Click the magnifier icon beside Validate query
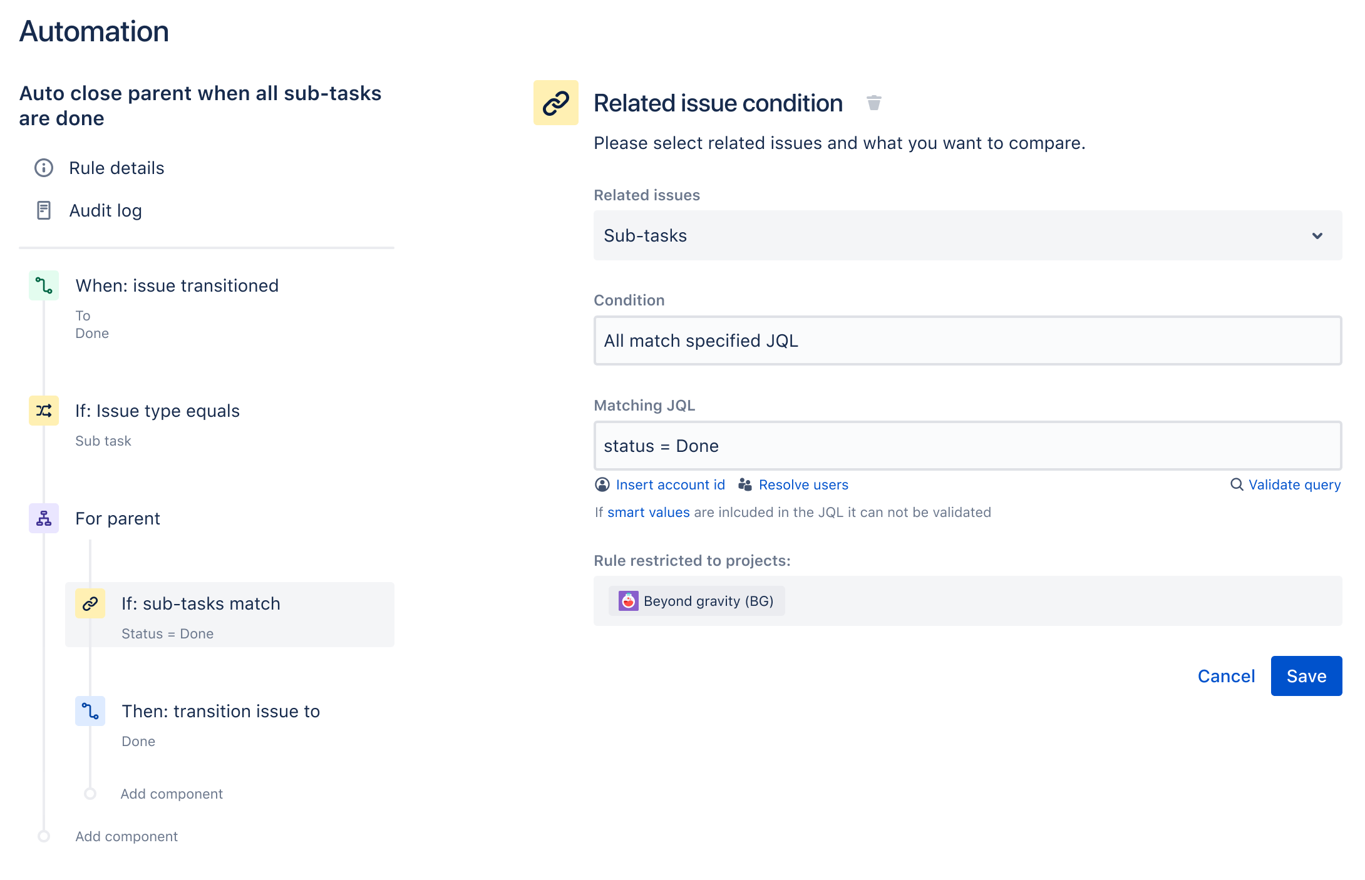The height and width of the screenshot is (880, 1365). click(1236, 484)
